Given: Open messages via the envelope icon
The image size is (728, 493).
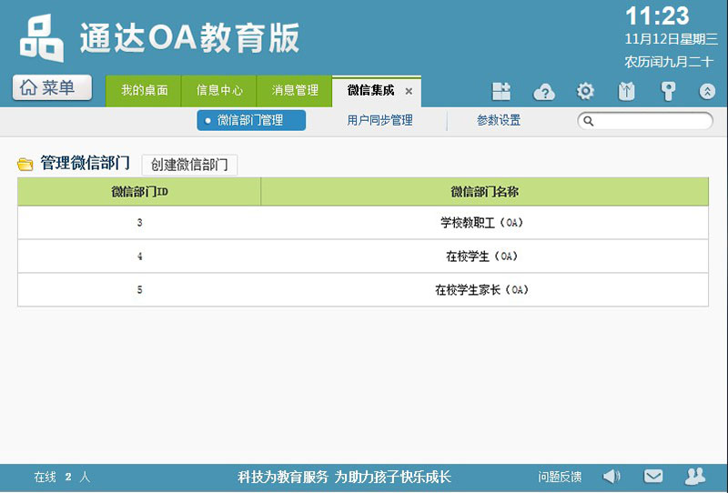Looking at the screenshot, I should [653, 476].
